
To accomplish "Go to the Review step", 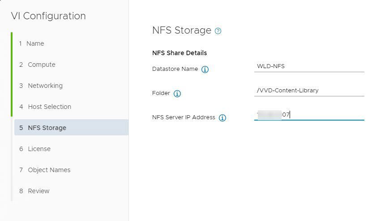I will click(x=38, y=191).
